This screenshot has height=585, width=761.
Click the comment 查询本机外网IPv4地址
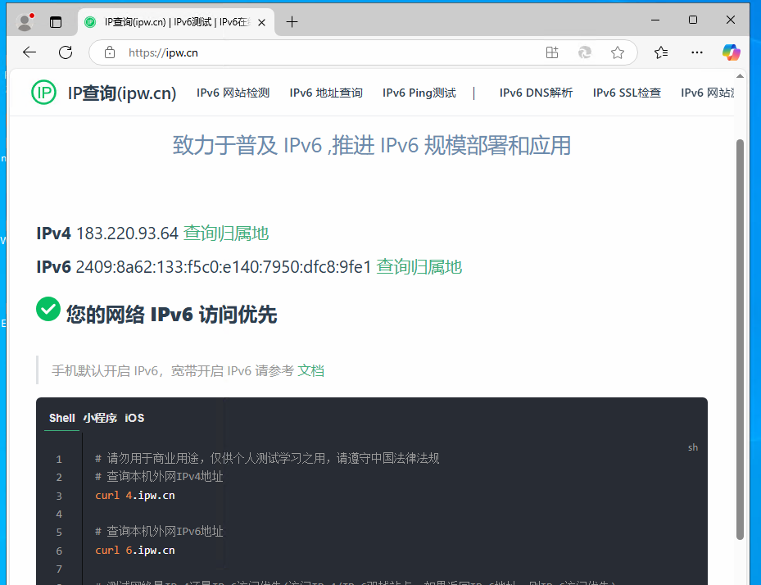point(159,477)
